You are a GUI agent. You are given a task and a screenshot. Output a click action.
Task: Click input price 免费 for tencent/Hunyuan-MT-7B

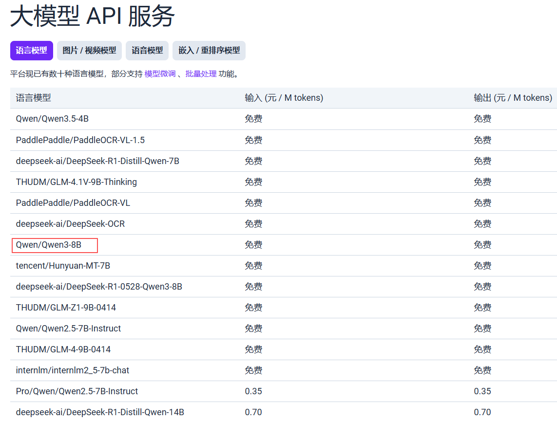click(x=253, y=266)
